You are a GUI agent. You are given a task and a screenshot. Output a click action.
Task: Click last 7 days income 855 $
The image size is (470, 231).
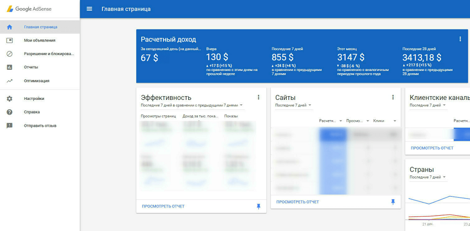pos(282,57)
